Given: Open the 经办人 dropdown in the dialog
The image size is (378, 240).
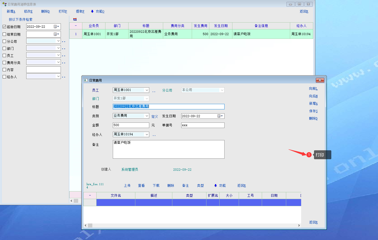Looking at the screenshot, I should [147, 135].
